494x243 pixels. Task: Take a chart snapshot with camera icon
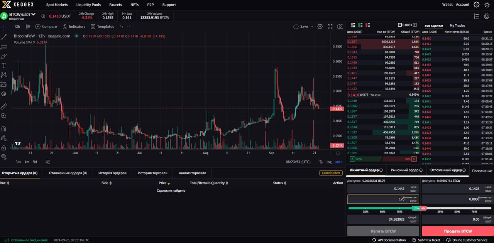340,27
